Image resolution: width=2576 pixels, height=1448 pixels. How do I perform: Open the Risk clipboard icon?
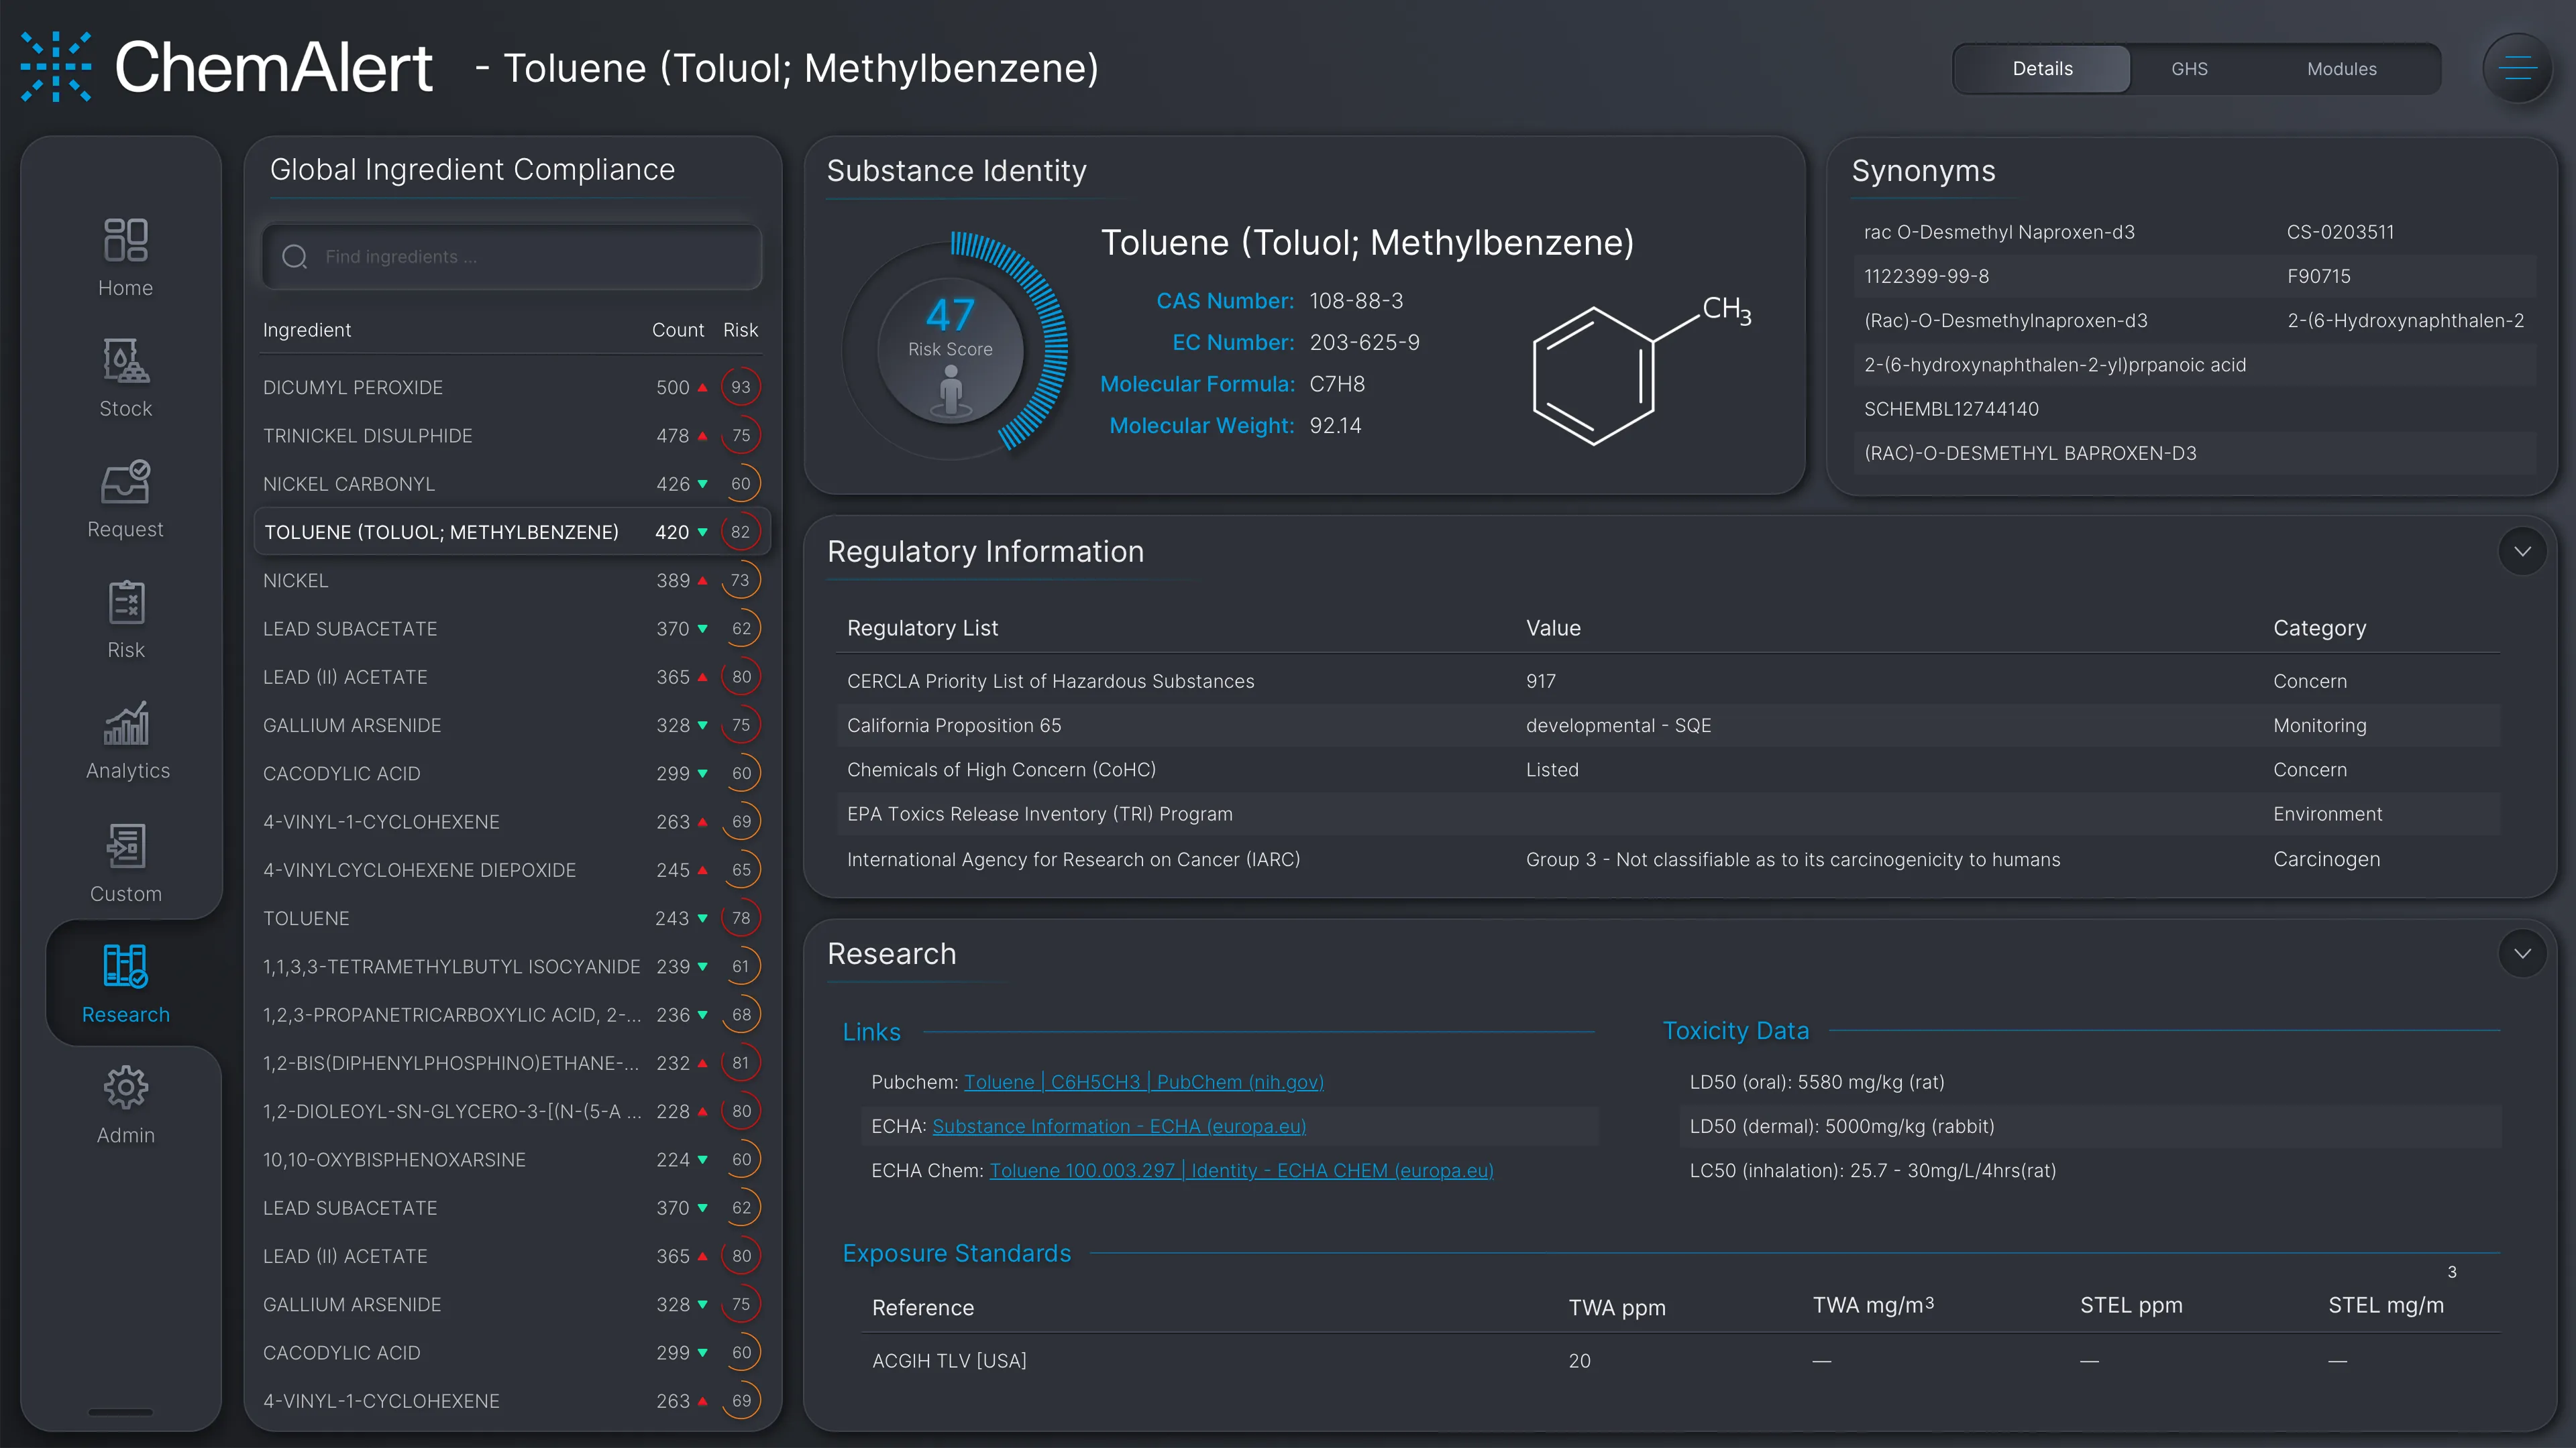click(x=126, y=603)
